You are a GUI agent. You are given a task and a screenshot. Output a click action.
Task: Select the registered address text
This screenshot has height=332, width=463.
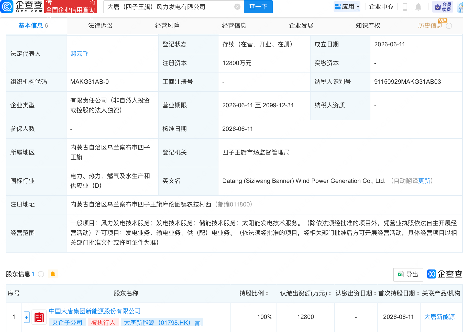tap(141, 204)
